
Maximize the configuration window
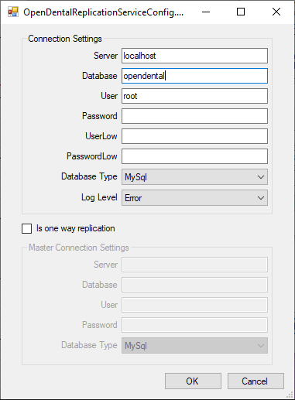coord(241,12)
